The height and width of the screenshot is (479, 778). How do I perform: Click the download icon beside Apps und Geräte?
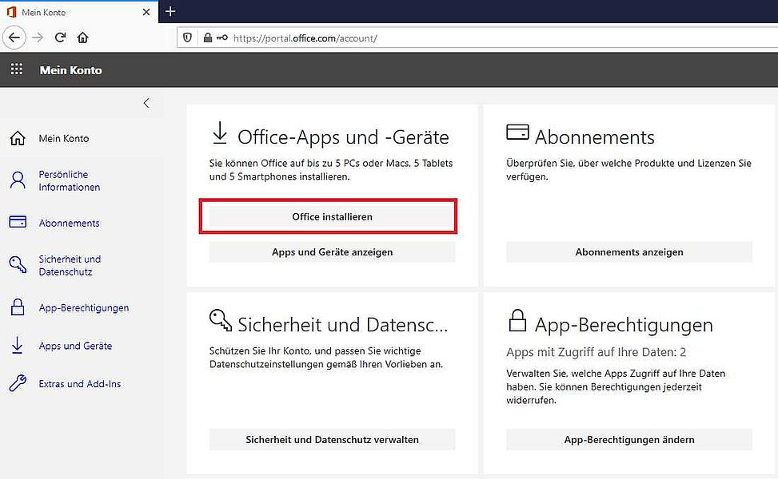[x=18, y=345]
